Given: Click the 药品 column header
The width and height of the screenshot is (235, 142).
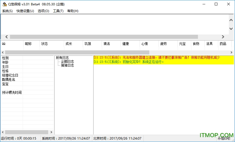Looking at the screenshot, I should 225,44.
